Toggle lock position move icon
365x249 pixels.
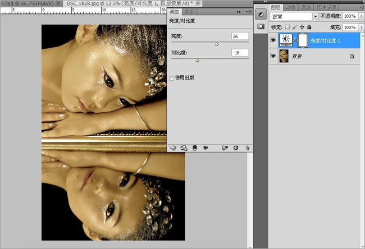(x=302, y=27)
